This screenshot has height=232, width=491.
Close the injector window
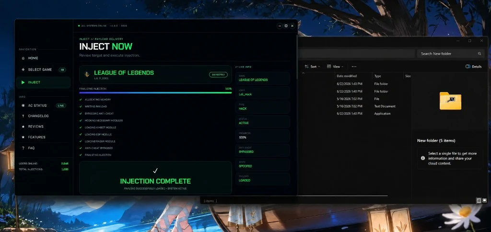pyautogui.click(x=292, y=26)
